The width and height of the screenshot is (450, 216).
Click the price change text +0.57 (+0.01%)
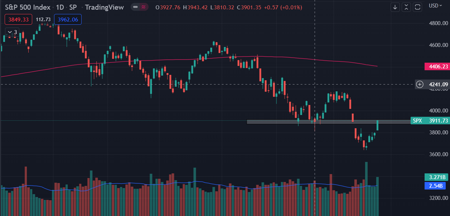(284, 7)
